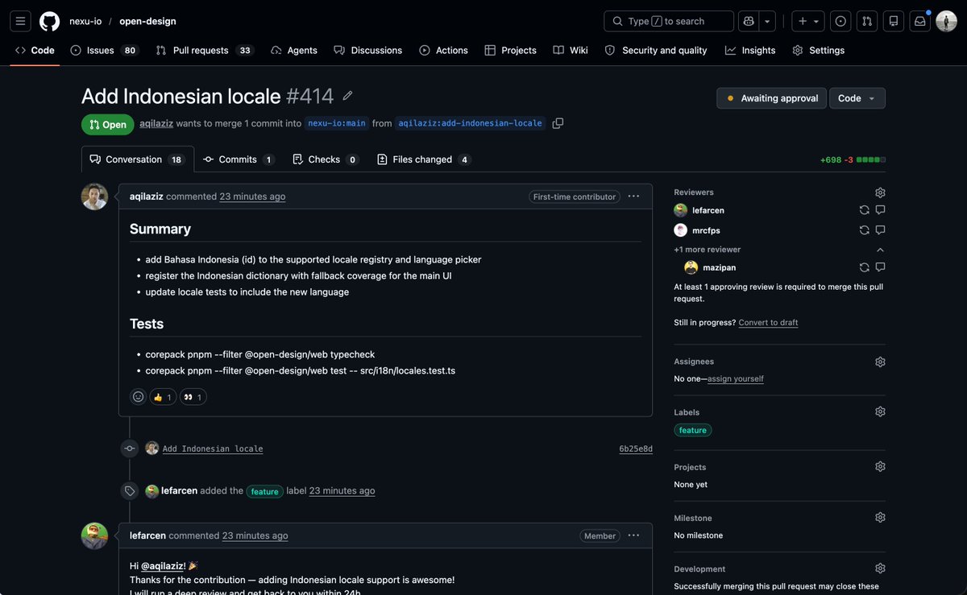Open Security and quality tab
The width and height of the screenshot is (967, 595).
tap(656, 50)
